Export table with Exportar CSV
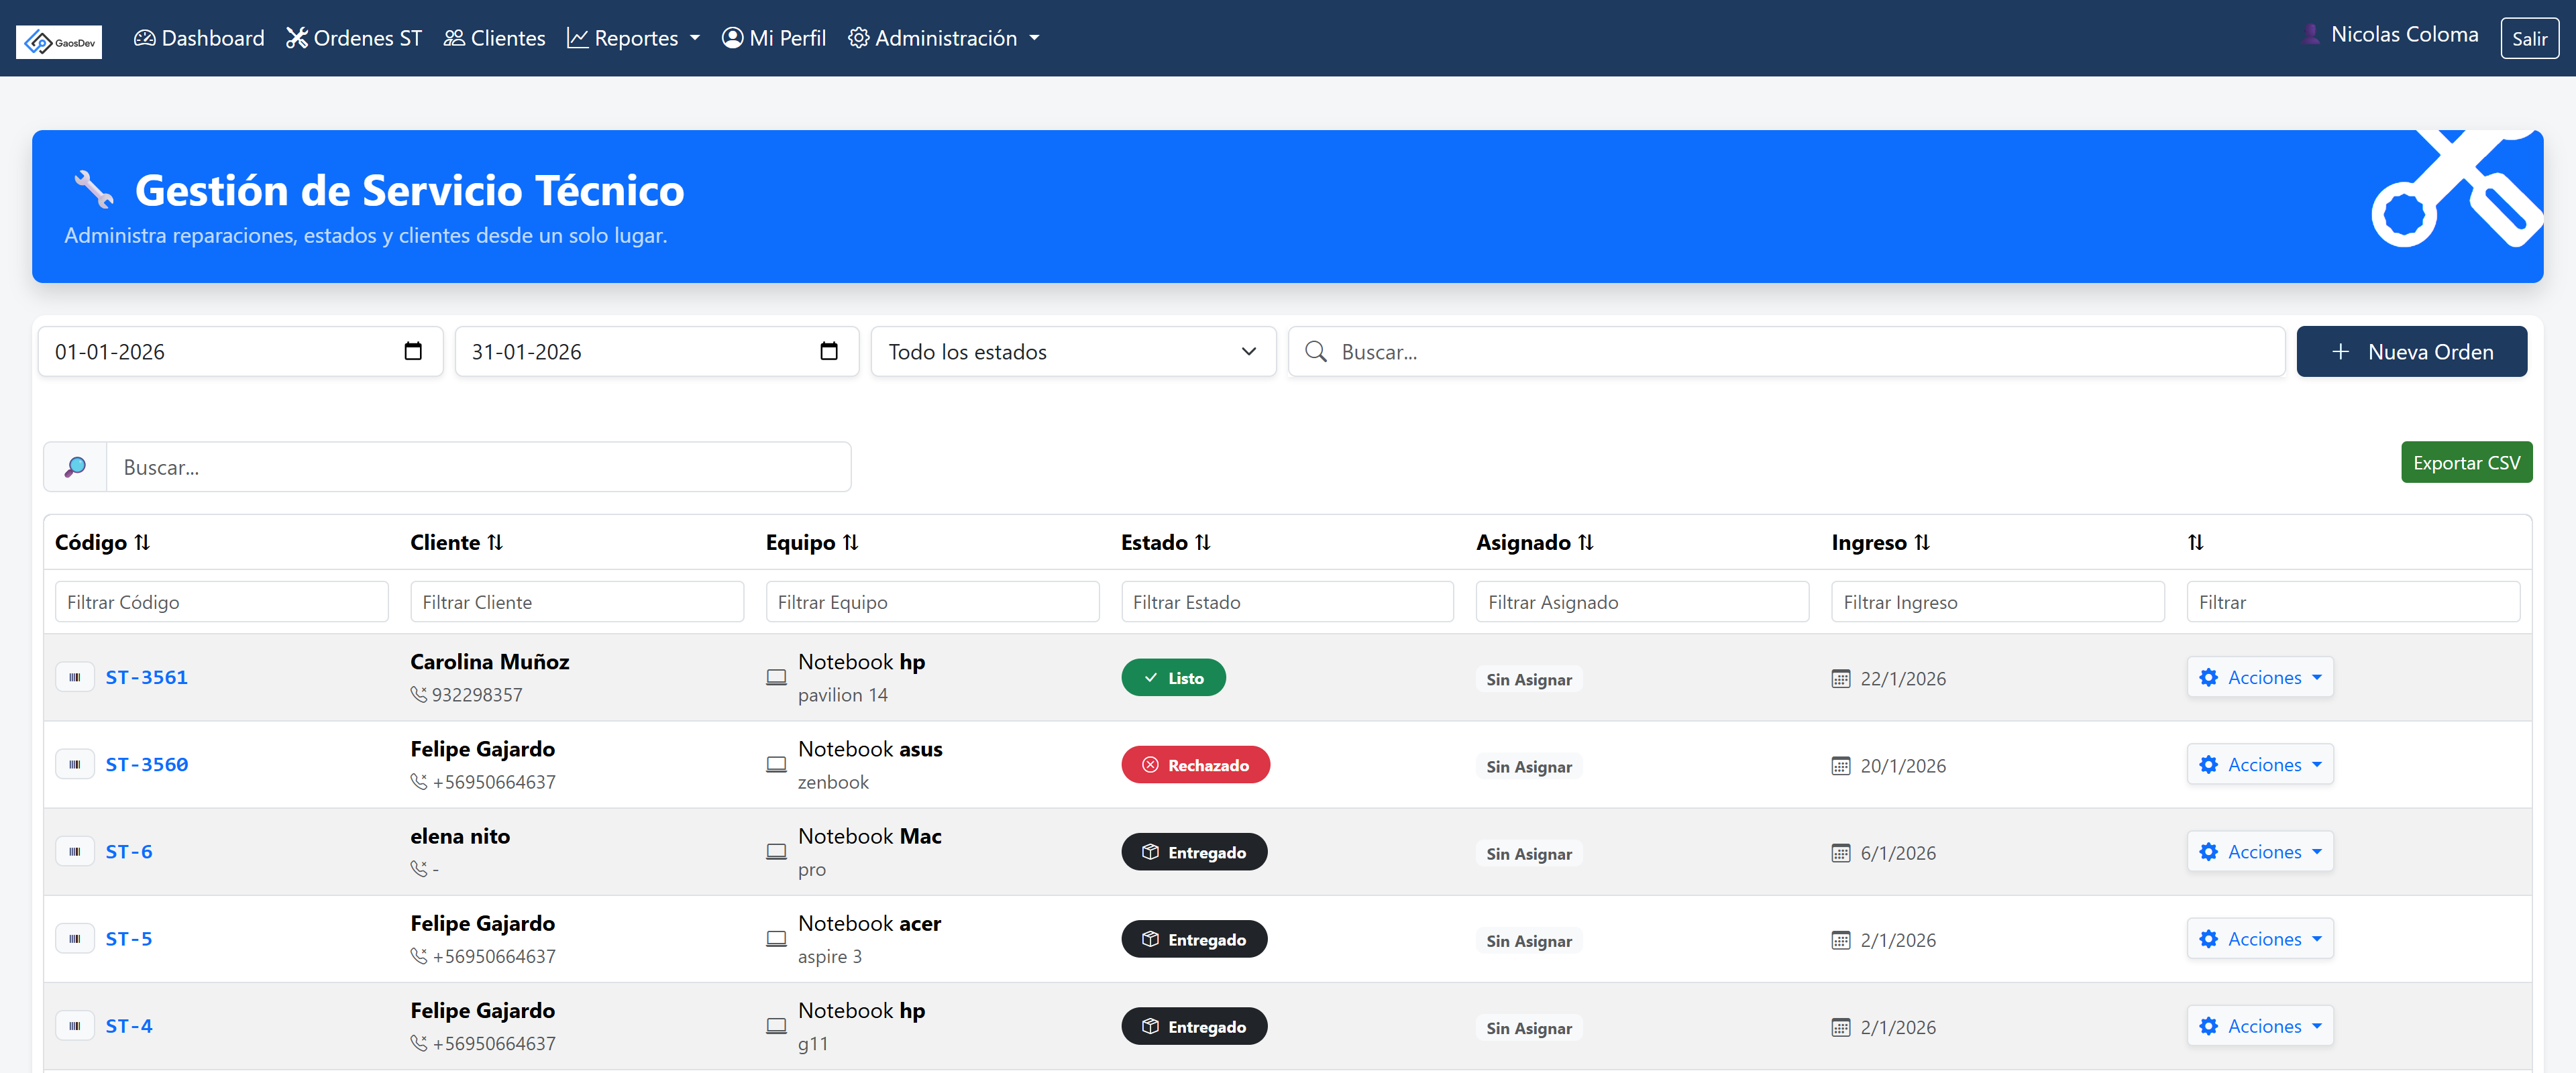This screenshot has height=1073, width=2576. [x=2466, y=463]
